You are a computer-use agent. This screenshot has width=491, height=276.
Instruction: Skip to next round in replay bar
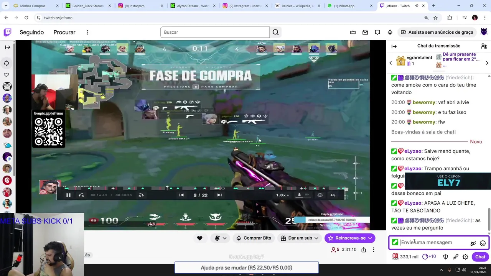[x=219, y=195]
